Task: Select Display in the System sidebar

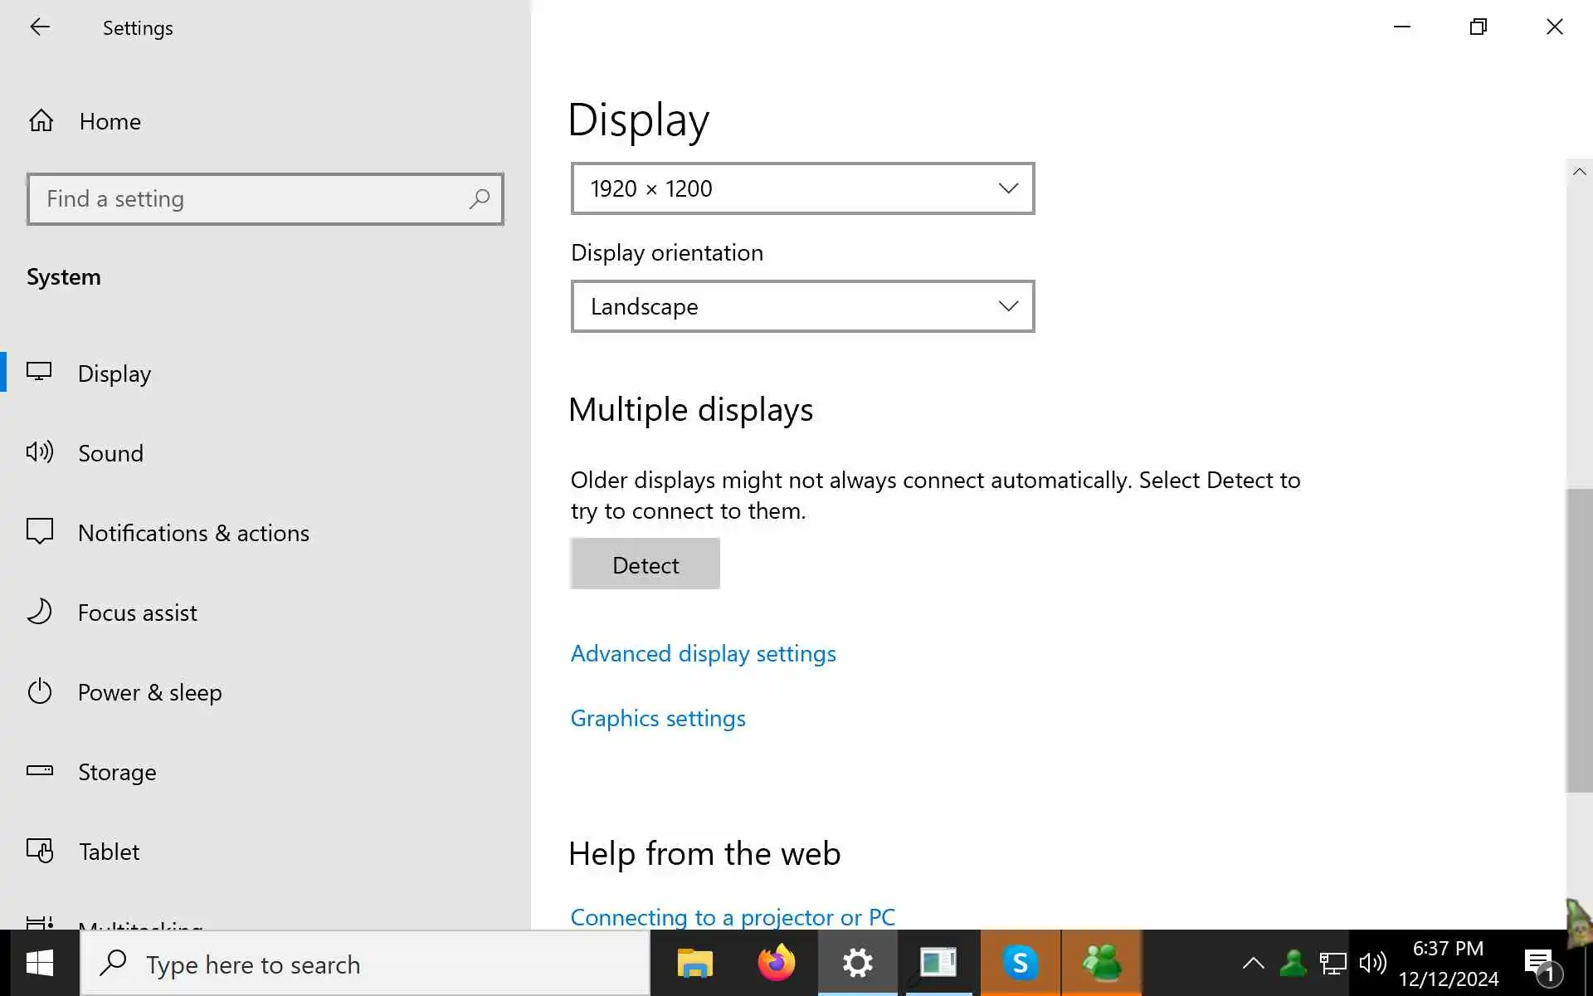Action: pyautogui.click(x=114, y=373)
